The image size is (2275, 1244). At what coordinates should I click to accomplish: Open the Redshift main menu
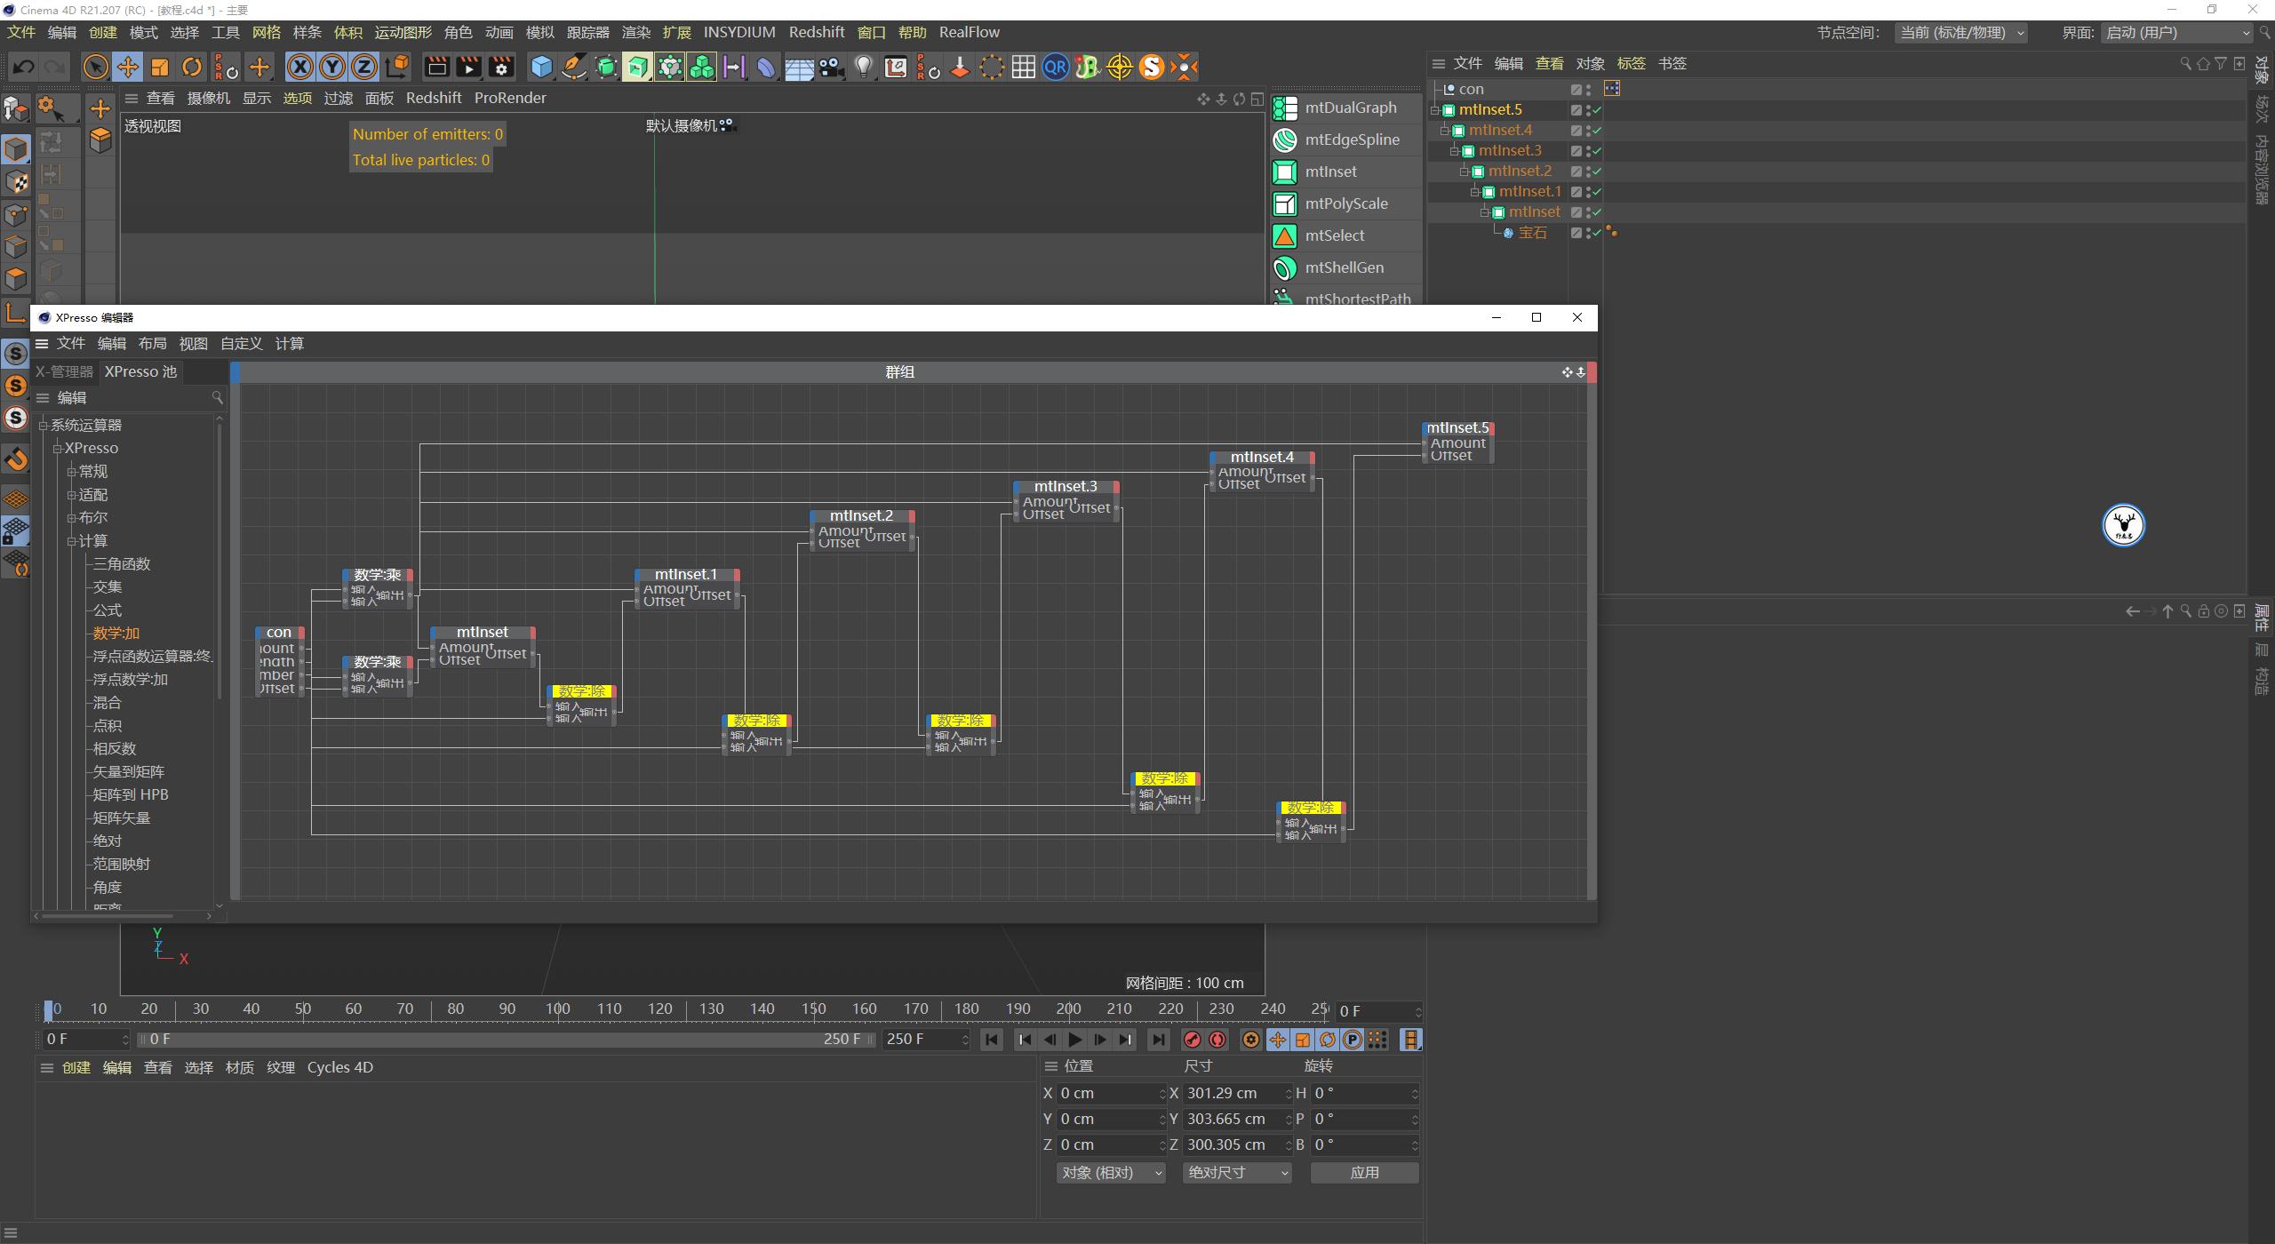pos(816,32)
